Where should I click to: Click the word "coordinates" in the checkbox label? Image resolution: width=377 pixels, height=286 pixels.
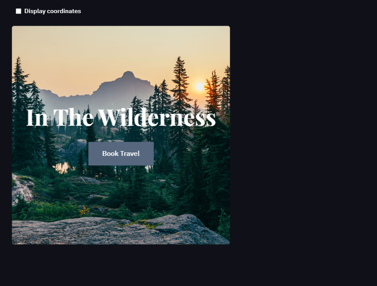click(x=64, y=11)
